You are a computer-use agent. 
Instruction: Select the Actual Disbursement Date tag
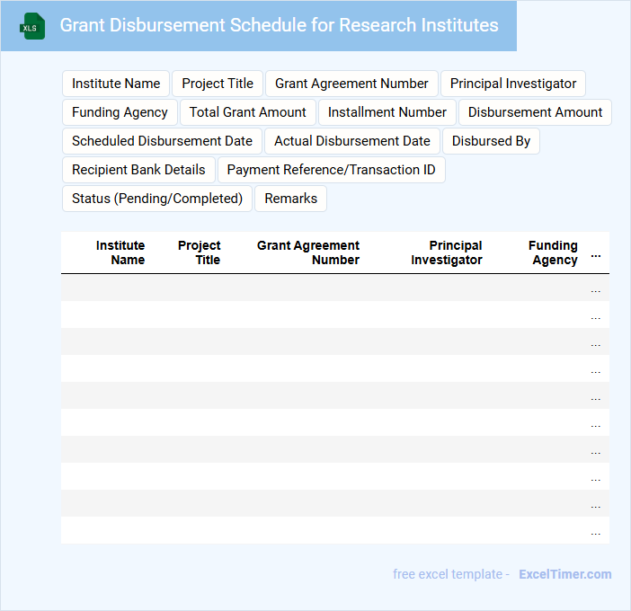click(352, 141)
